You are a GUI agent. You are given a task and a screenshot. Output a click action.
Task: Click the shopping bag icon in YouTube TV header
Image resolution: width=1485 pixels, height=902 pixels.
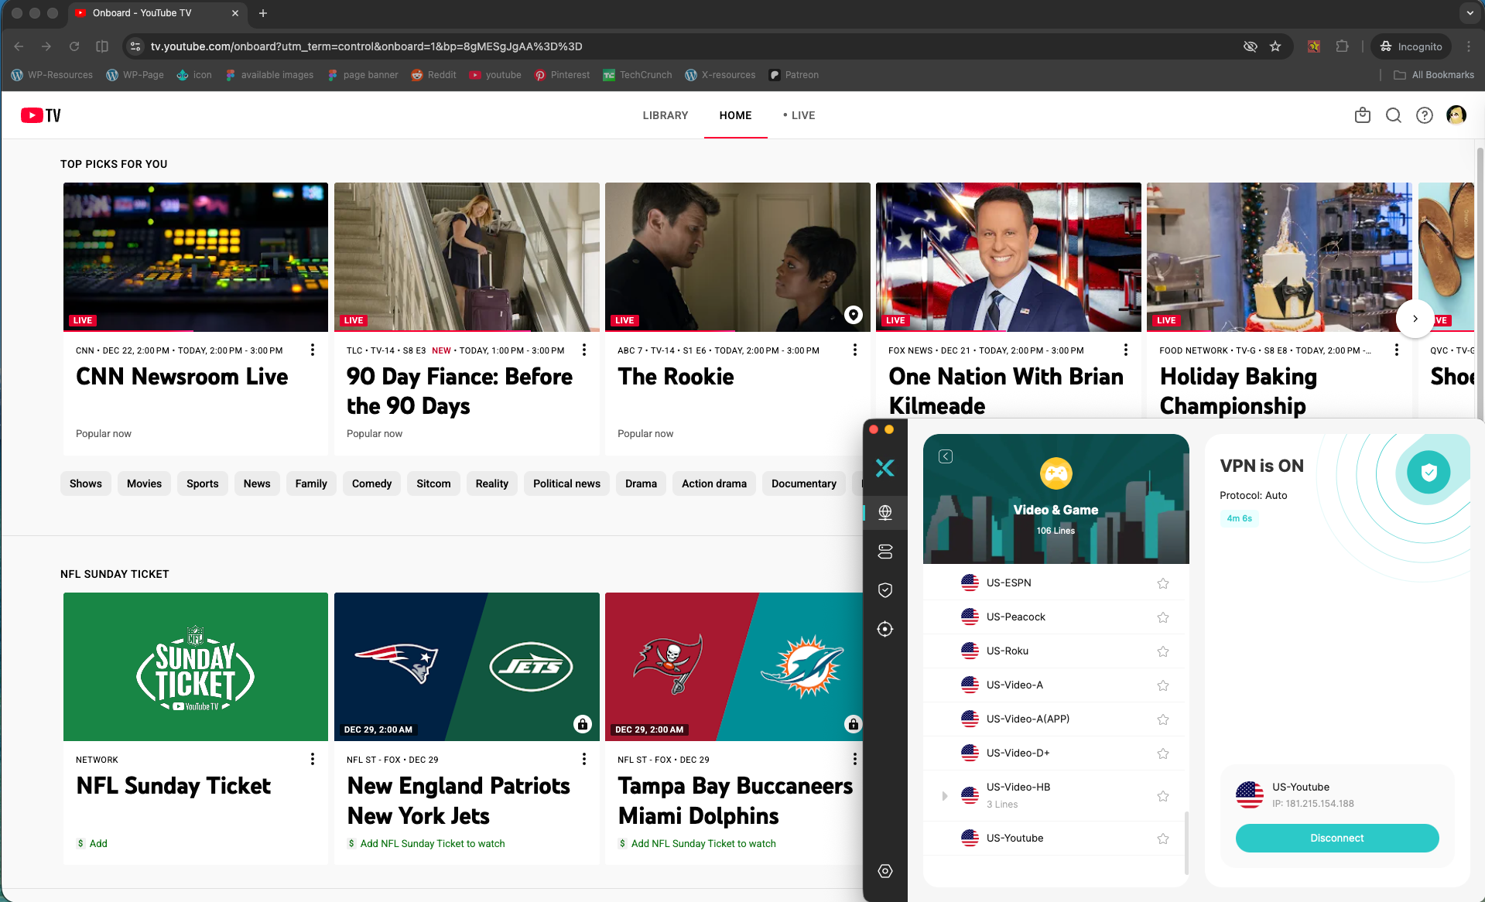[x=1363, y=114]
